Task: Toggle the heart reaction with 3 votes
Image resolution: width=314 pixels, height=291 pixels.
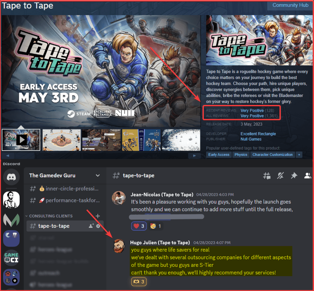Action: pyautogui.click(x=138, y=226)
